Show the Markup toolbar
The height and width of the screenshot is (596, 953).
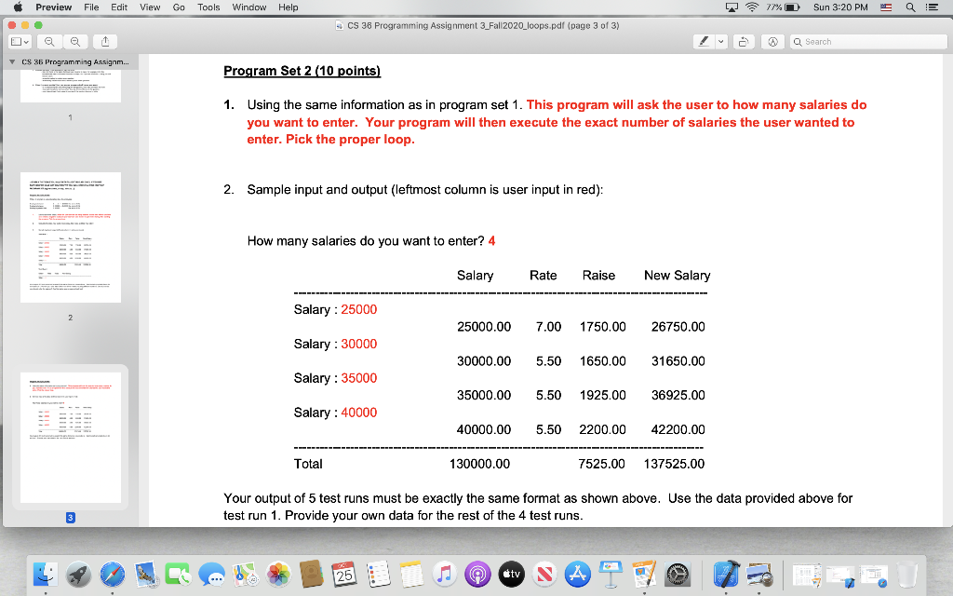tap(772, 41)
